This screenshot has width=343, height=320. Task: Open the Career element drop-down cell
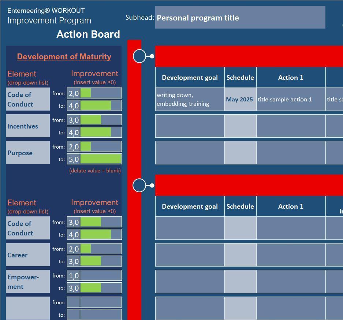(28, 255)
